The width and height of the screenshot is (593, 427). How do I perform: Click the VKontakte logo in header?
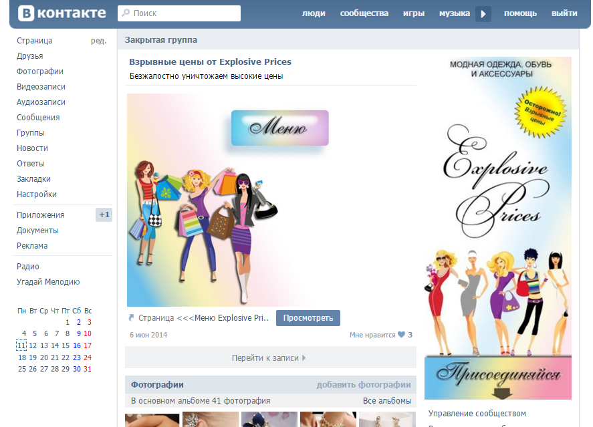coord(62,13)
